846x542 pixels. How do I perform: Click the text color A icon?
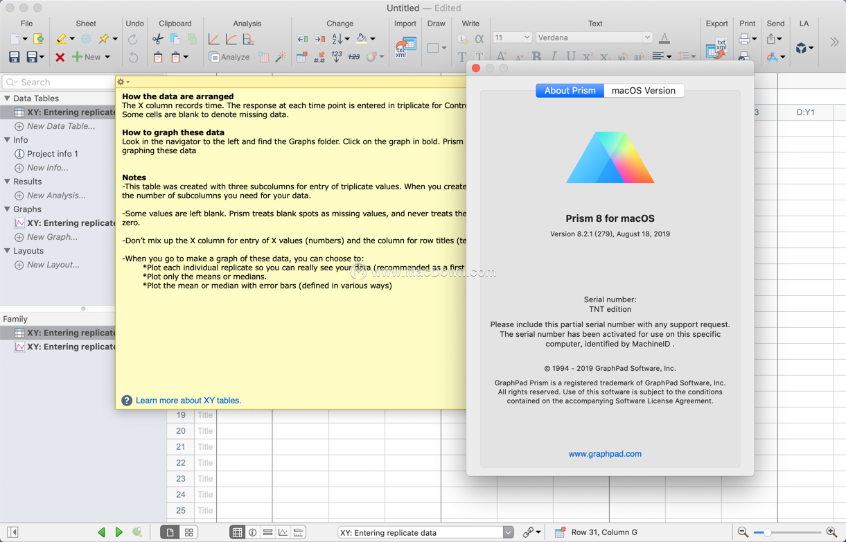click(x=664, y=38)
